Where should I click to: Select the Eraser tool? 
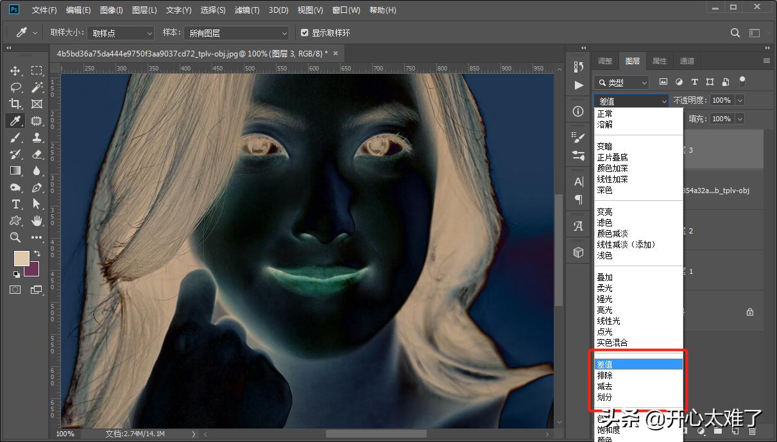click(x=37, y=154)
